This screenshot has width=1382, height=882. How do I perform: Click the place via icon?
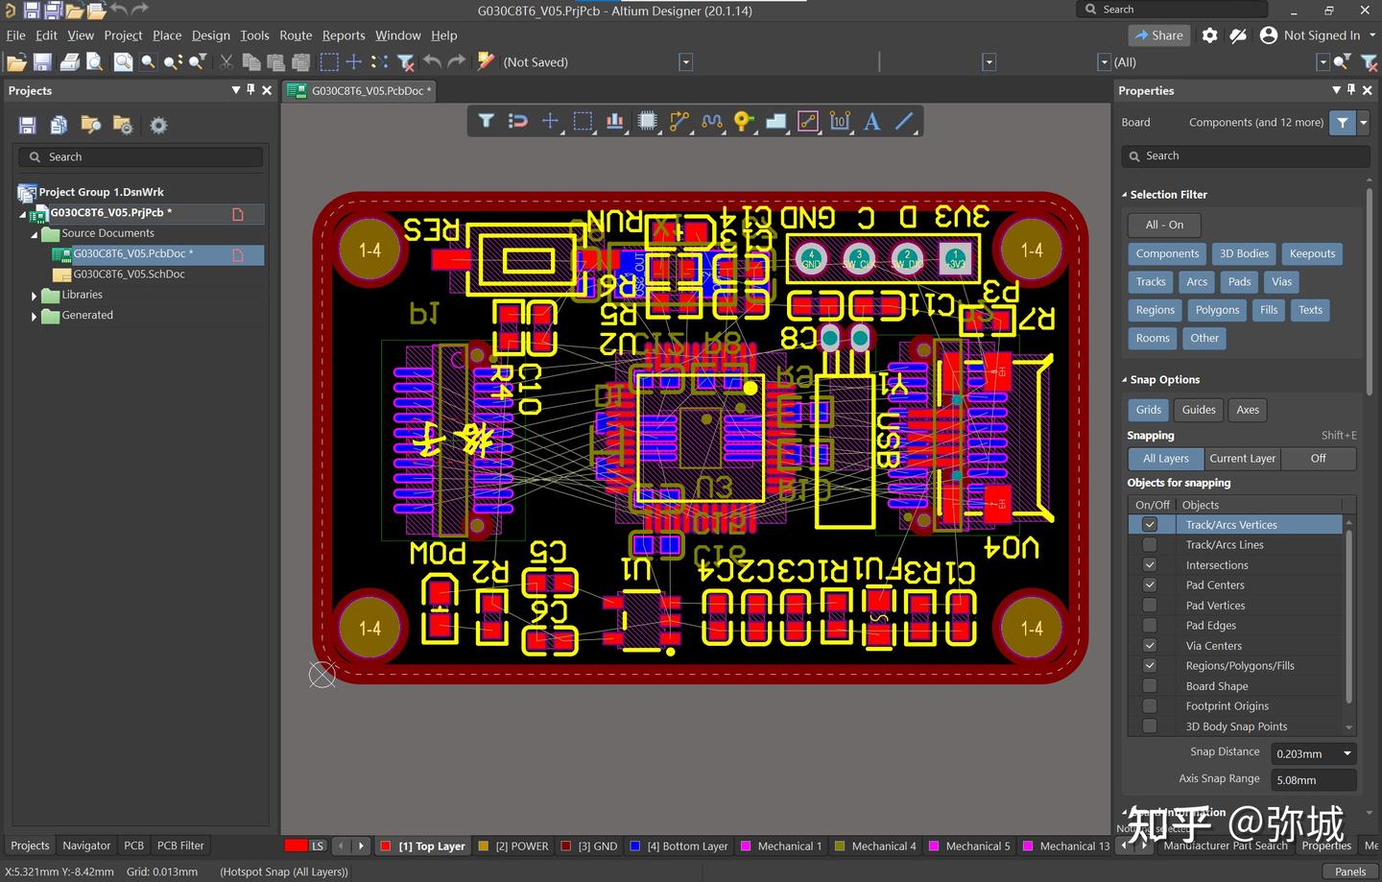pyautogui.click(x=743, y=121)
